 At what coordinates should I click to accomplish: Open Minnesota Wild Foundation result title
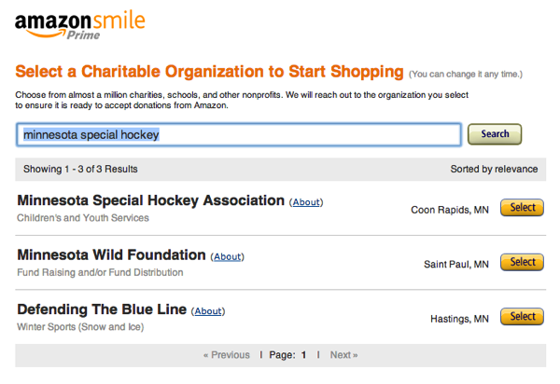coord(111,254)
